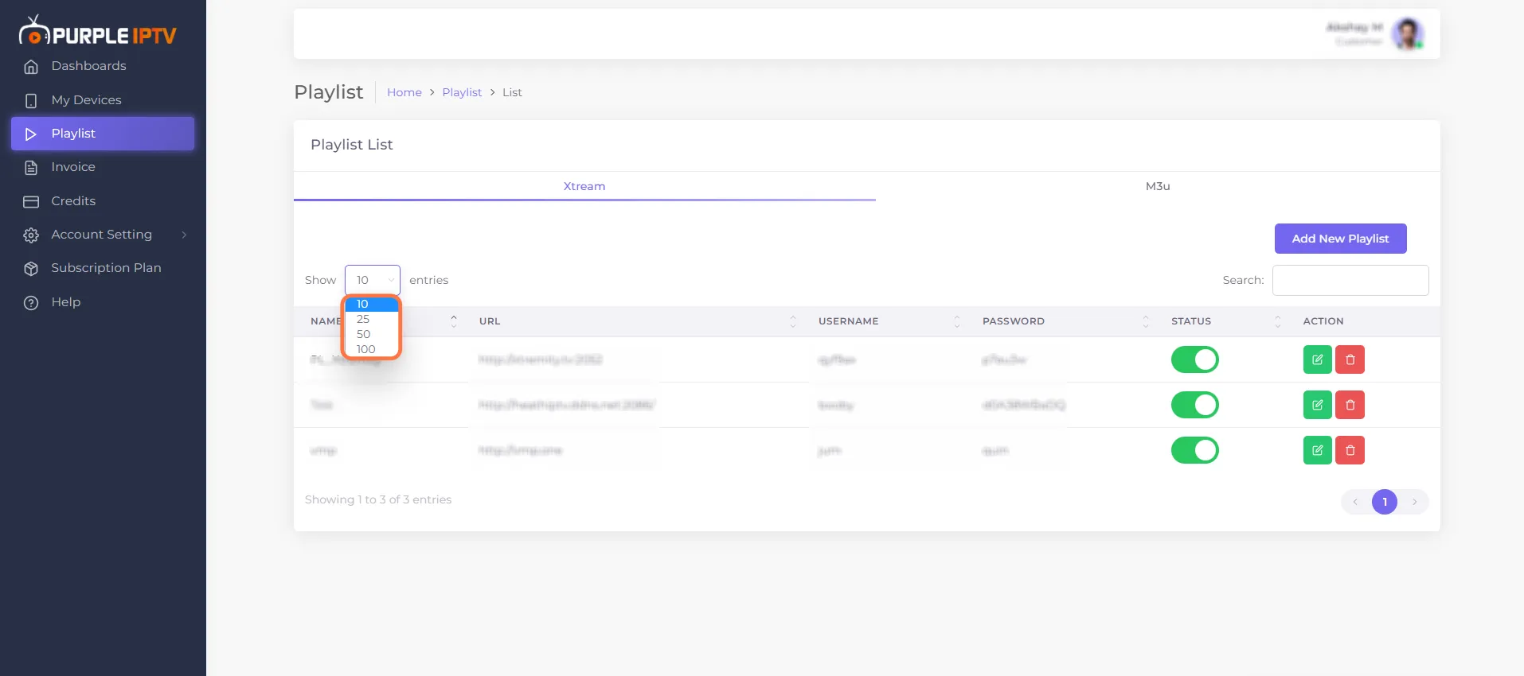This screenshot has height=676, width=1524.
Task: Select the Xtream tab
Action: click(584, 186)
